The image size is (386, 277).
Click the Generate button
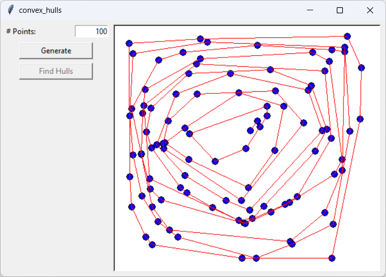(x=56, y=51)
